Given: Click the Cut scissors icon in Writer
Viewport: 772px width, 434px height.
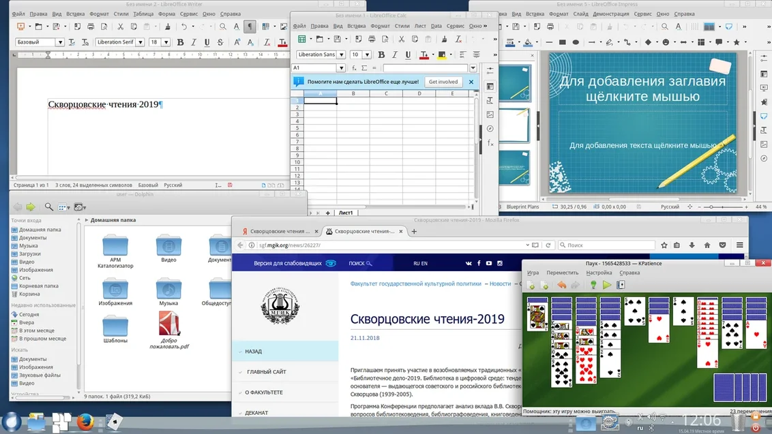Looking at the screenshot, I should click(120, 27).
